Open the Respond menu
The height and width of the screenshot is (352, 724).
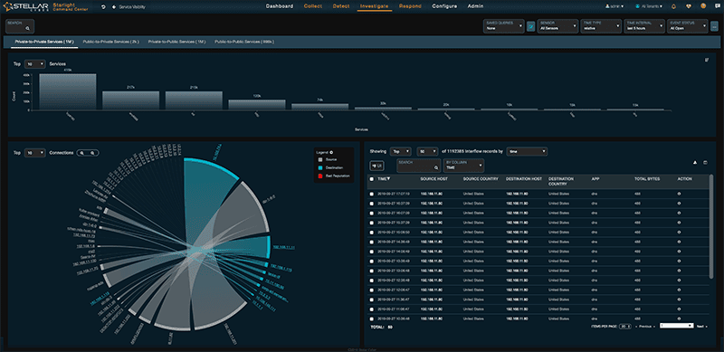(410, 6)
